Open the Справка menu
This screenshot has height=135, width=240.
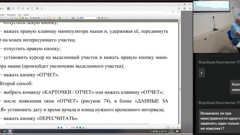[26, 15]
